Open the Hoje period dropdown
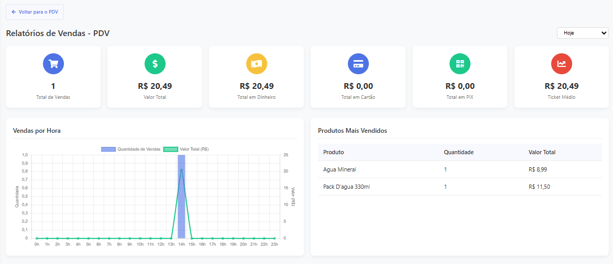 click(x=582, y=33)
